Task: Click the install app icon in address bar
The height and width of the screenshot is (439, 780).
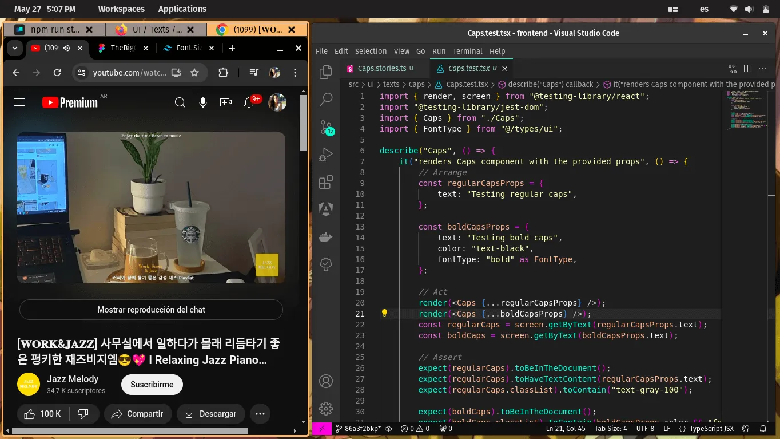Action: point(176,73)
